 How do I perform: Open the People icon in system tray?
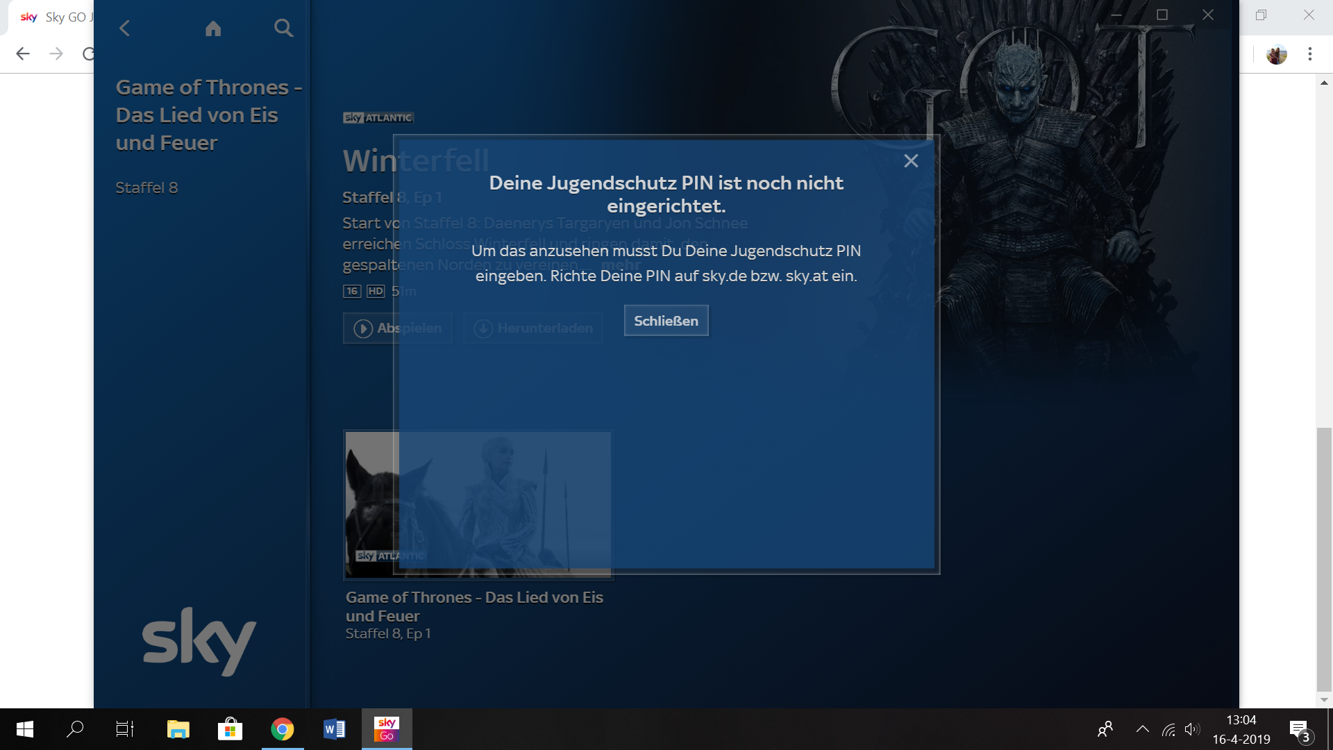[1105, 729]
